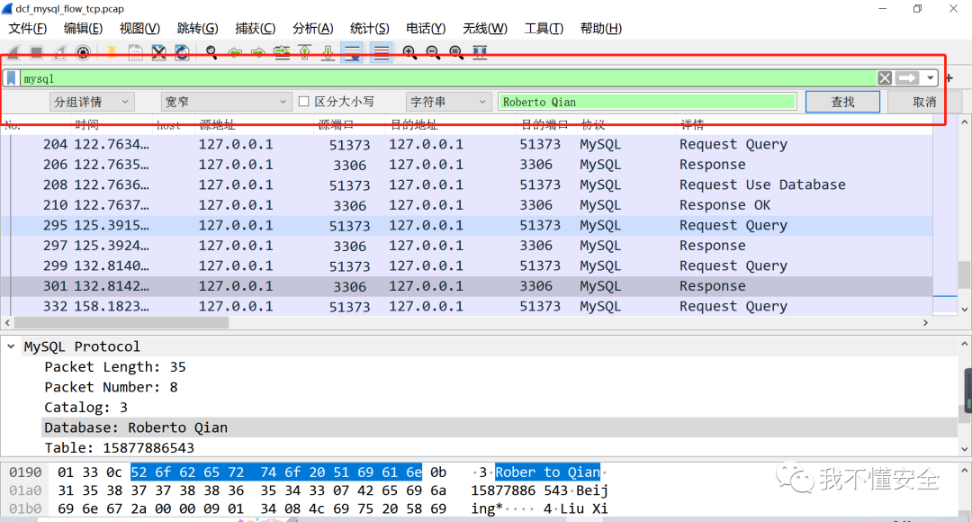The height and width of the screenshot is (522, 972).
Task: Open the 跳转(G) menu
Action: [198, 28]
